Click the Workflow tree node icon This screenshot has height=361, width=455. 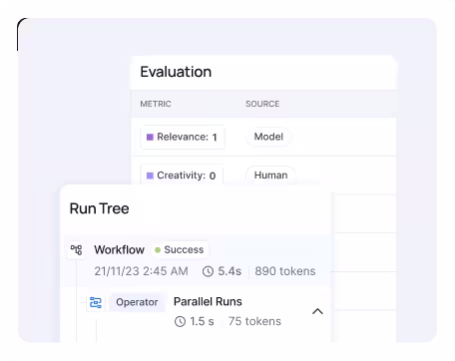click(76, 250)
